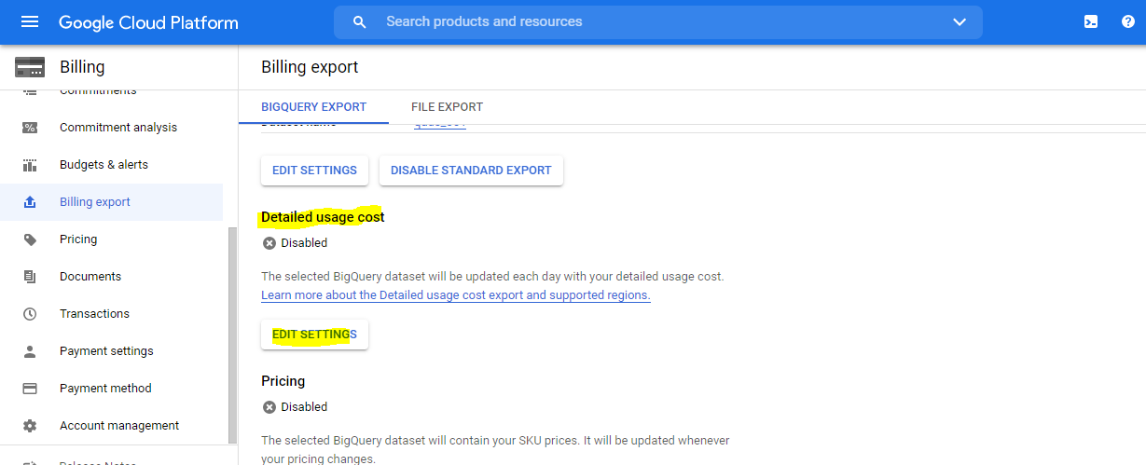Click the Payment settings person icon
Image resolution: width=1146 pixels, height=465 pixels.
point(30,351)
